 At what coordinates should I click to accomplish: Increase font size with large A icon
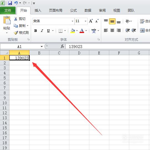(91, 21)
